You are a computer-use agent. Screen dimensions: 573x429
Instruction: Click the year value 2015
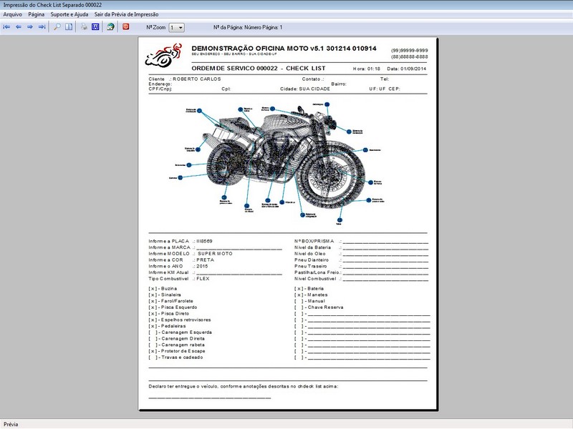[202, 266]
